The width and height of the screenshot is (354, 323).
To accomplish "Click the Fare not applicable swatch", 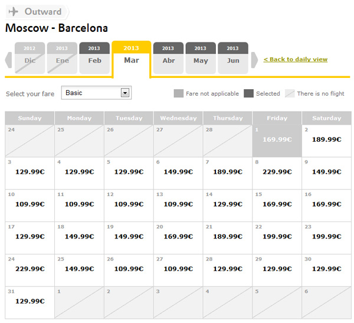I will click(x=178, y=93).
